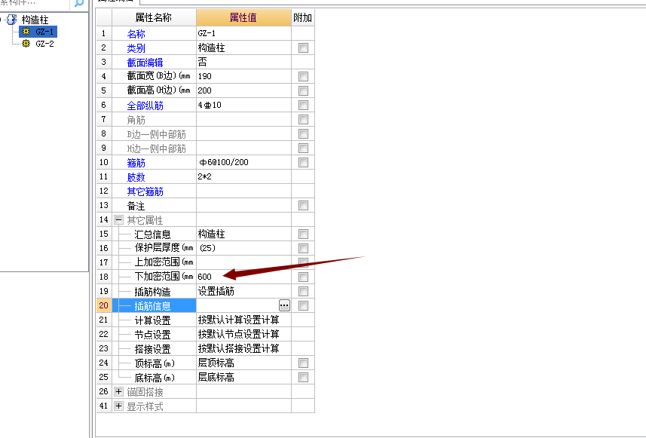
Task: Click the 全部纵筋 value 4Φ10
Action: [x=243, y=105]
